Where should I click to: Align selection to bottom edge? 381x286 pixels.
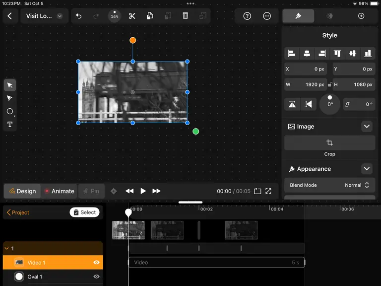click(x=368, y=53)
